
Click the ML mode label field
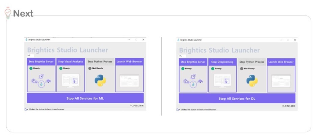(31, 56)
